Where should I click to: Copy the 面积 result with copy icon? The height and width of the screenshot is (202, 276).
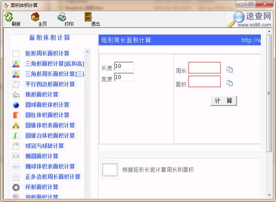coord(230,83)
